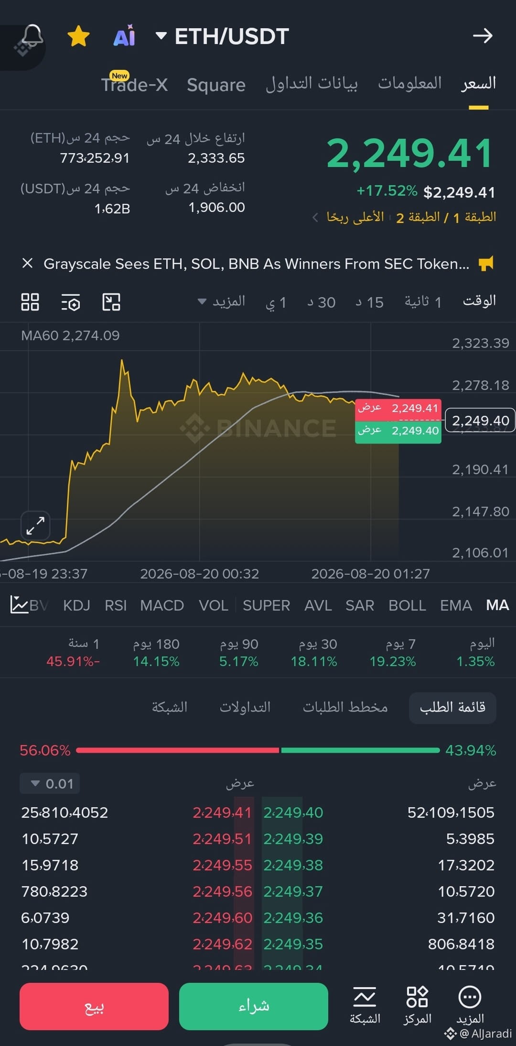Tap the red-green bid/ask ratio bar
Image resolution: width=516 pixels, height=1046 pixels.
coord(258,750)
